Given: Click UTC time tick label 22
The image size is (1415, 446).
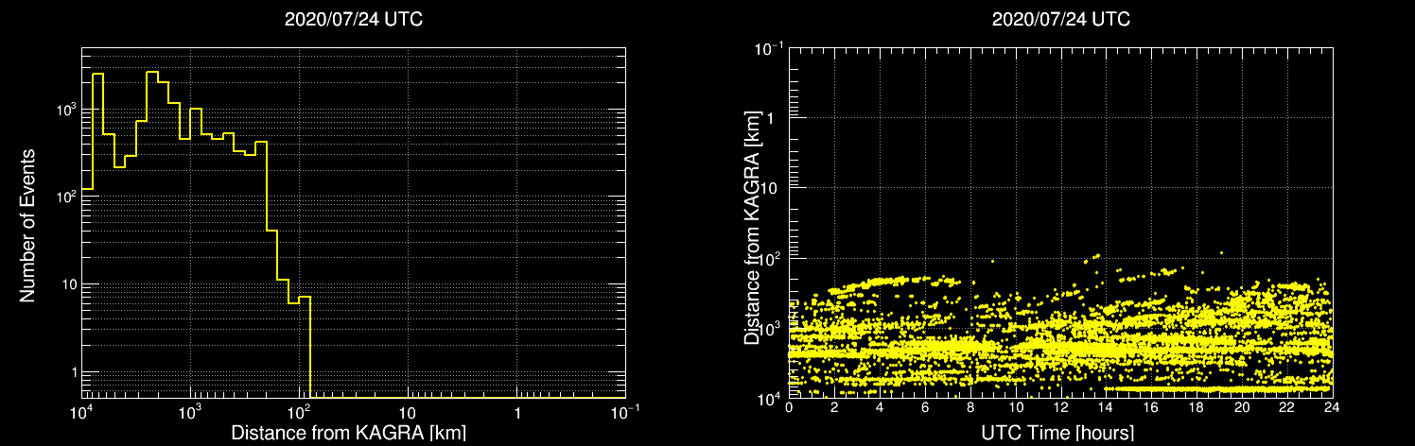Looking at the screenshot, I should tap(1287, 407).
